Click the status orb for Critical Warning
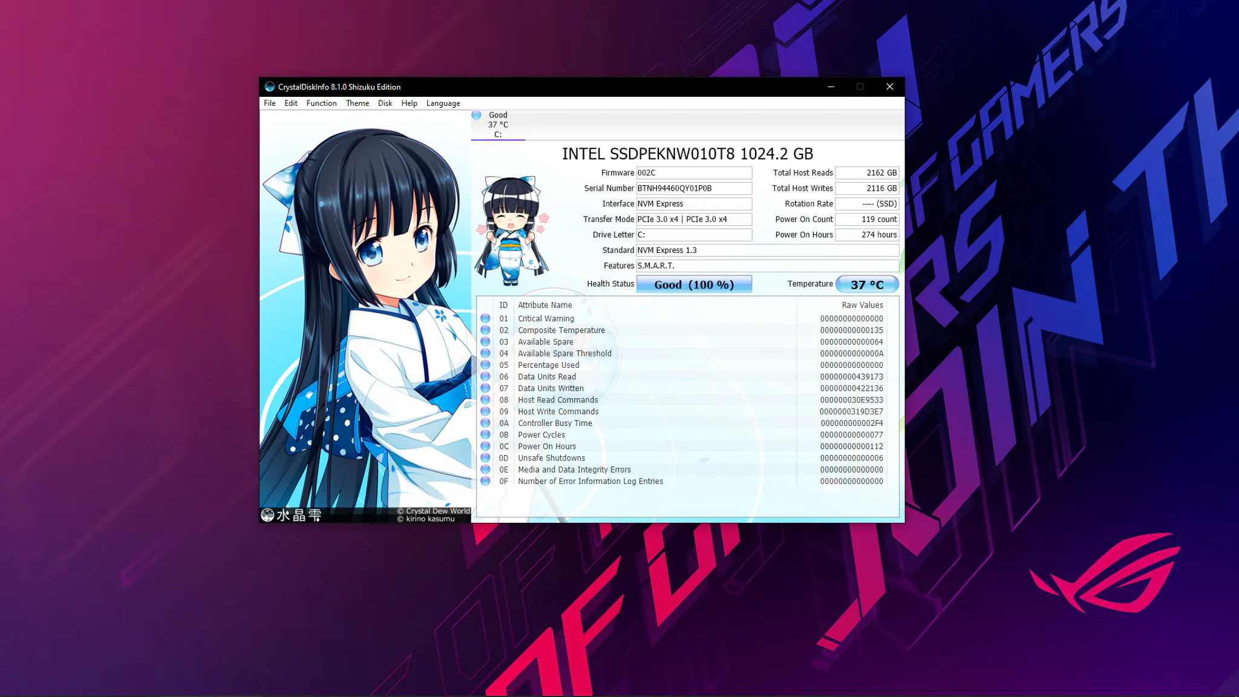 (485, 318)
